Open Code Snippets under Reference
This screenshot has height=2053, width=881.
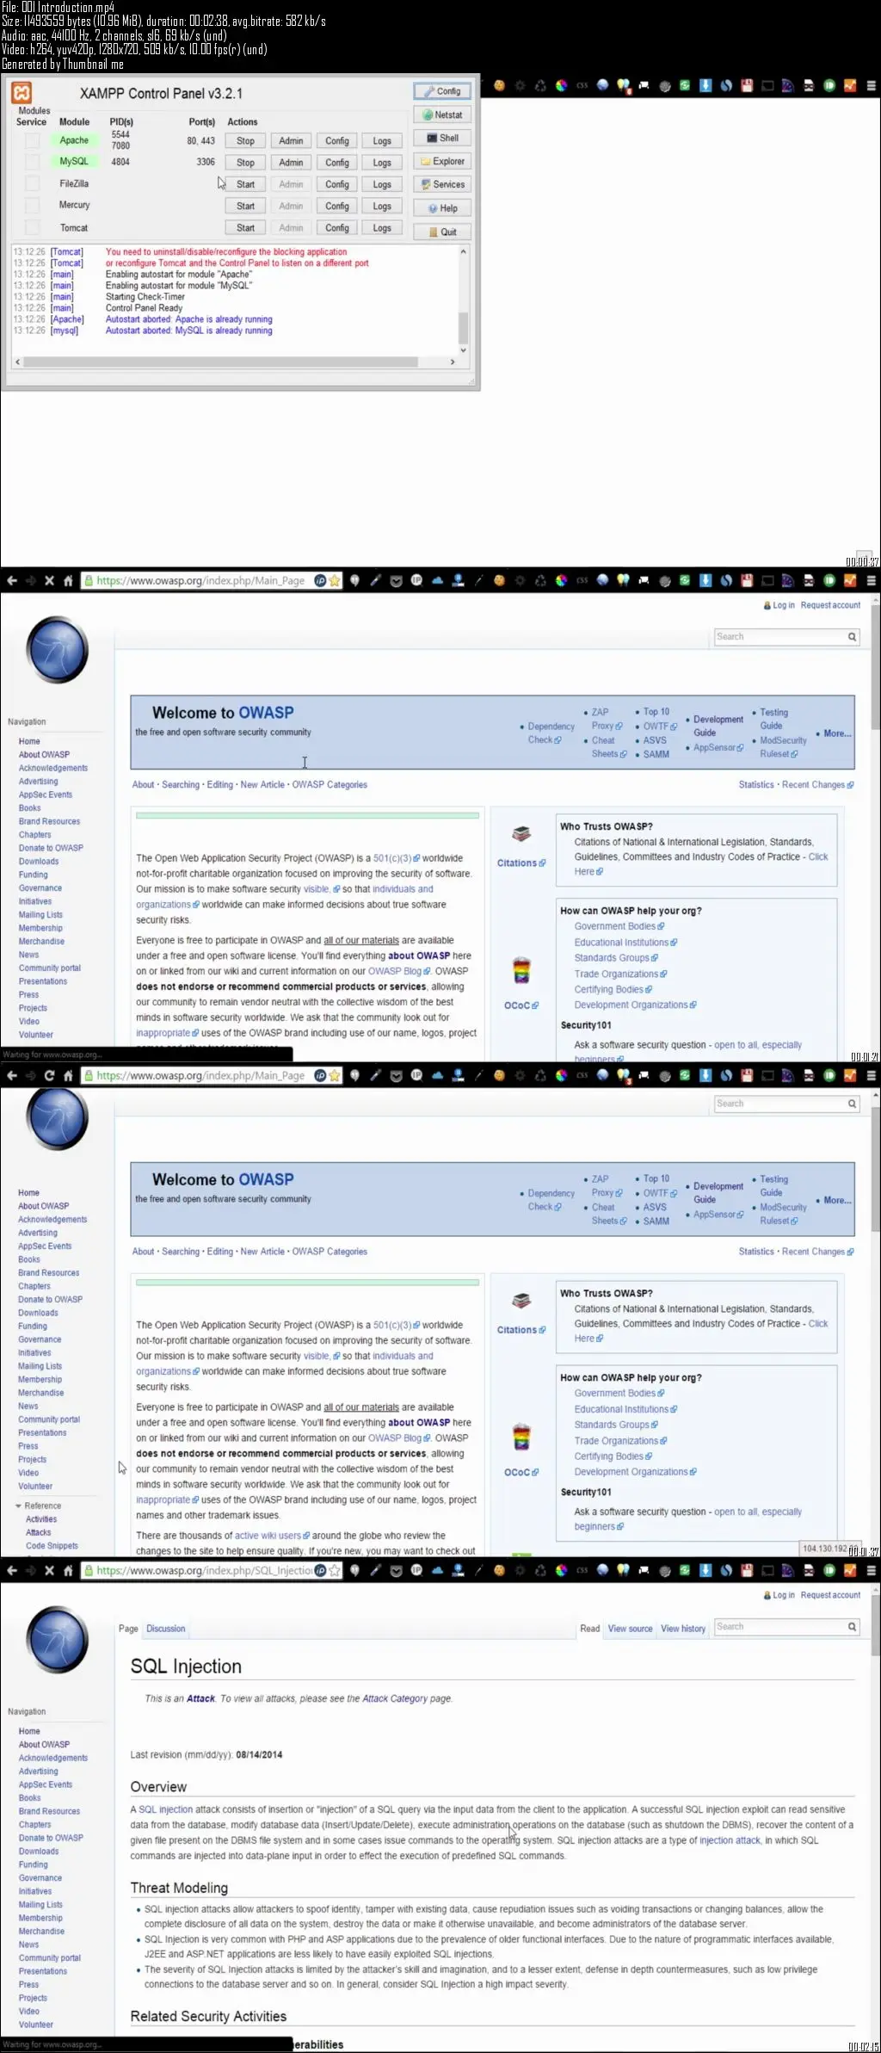pos(52,1546)
